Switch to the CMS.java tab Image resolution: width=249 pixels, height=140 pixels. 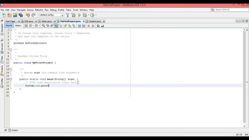(x=28, y=21)
